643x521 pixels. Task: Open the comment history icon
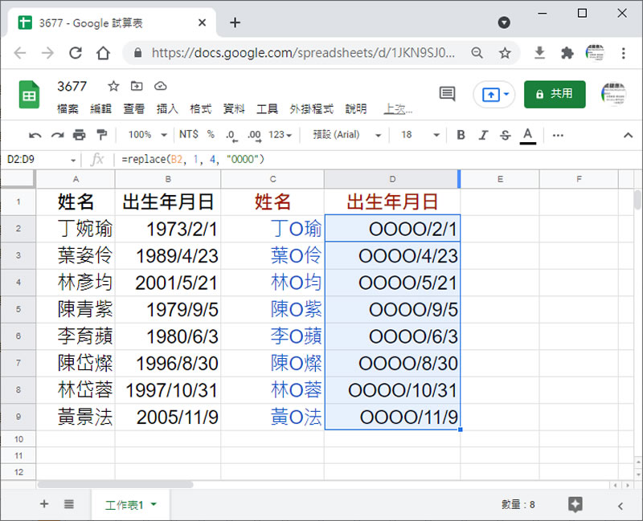tap(447, 94)
